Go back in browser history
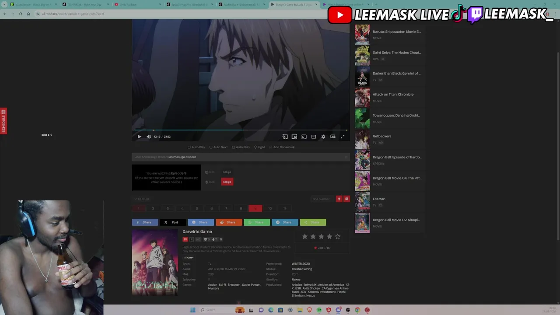The height and width of the screenshot is (315, 560). pyautogui.click(x=4, y=14)
